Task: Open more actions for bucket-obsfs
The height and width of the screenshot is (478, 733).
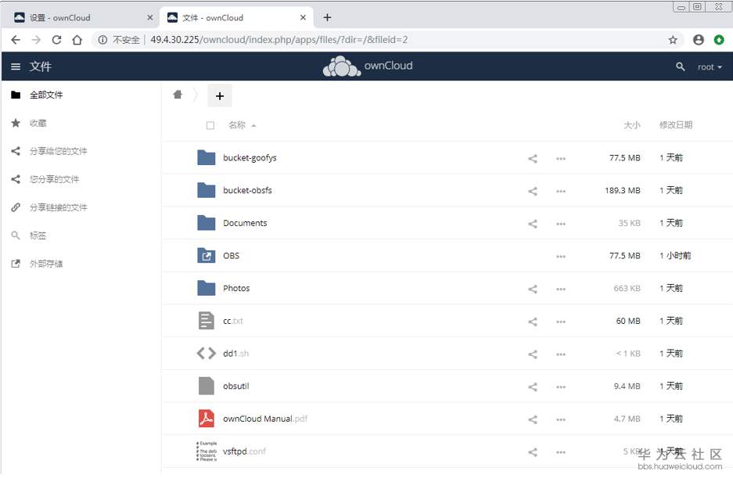Action: [561, 192]
